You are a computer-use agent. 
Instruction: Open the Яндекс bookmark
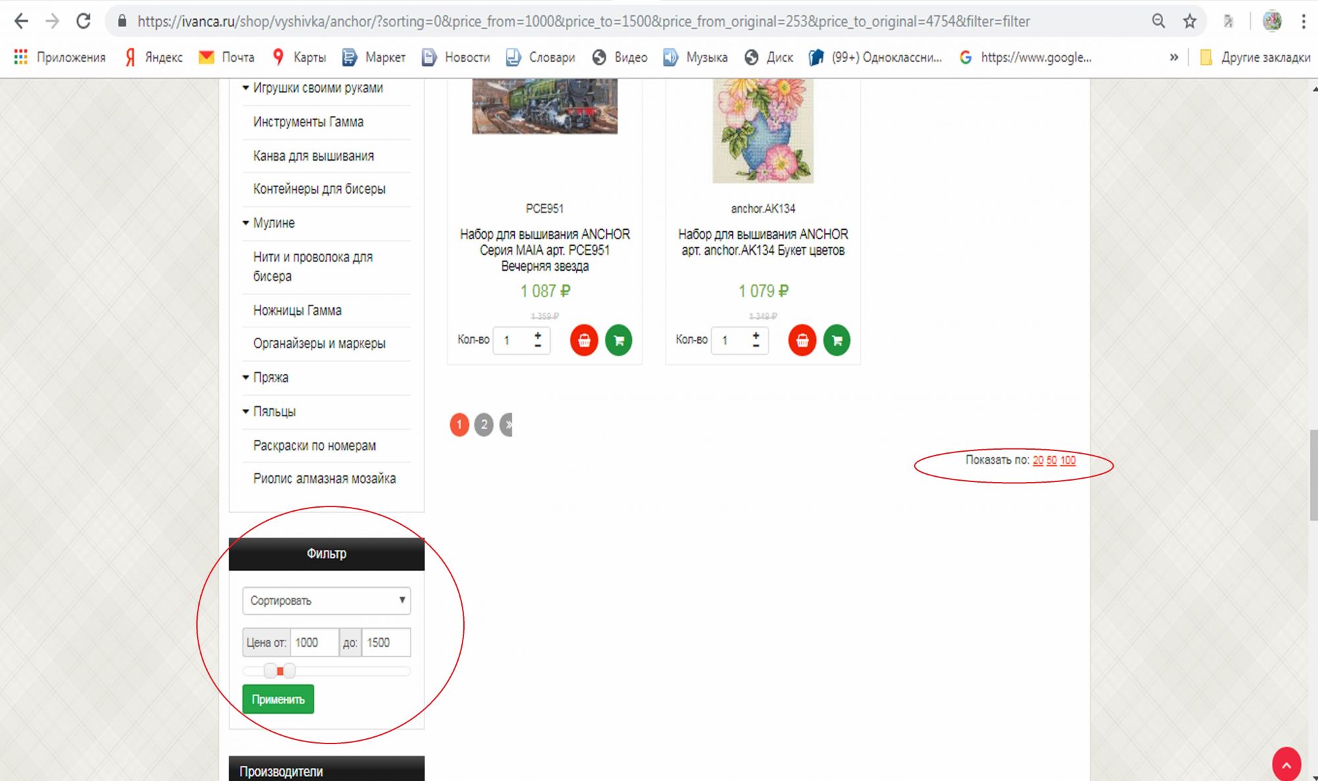tap(154, 57)
